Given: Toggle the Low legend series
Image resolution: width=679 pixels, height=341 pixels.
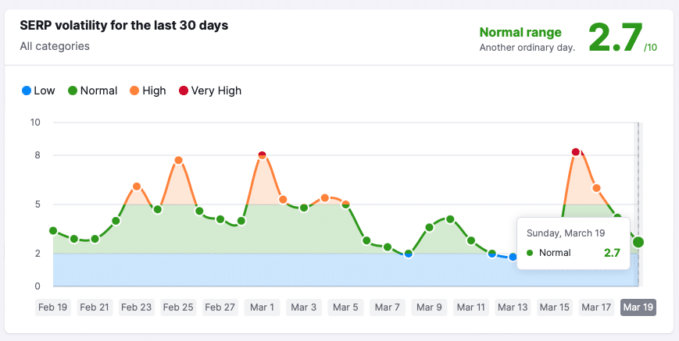Looking at the screenshot, I should 38,91.
